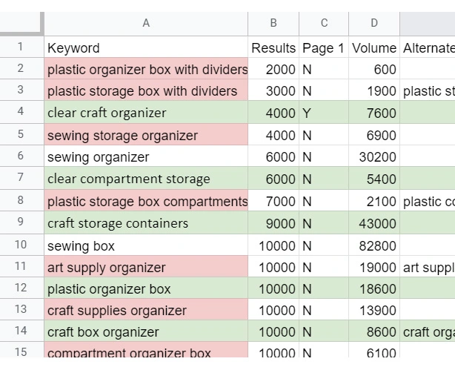Select row 4 header
This screenshot has height=370, width=455.
20,112
